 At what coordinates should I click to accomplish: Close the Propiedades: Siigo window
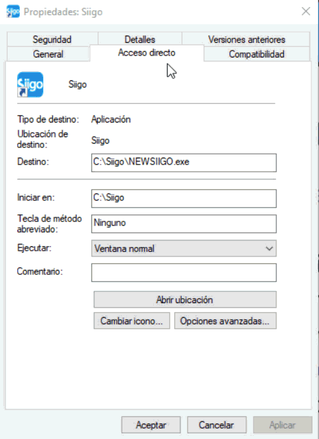point(306,11)
